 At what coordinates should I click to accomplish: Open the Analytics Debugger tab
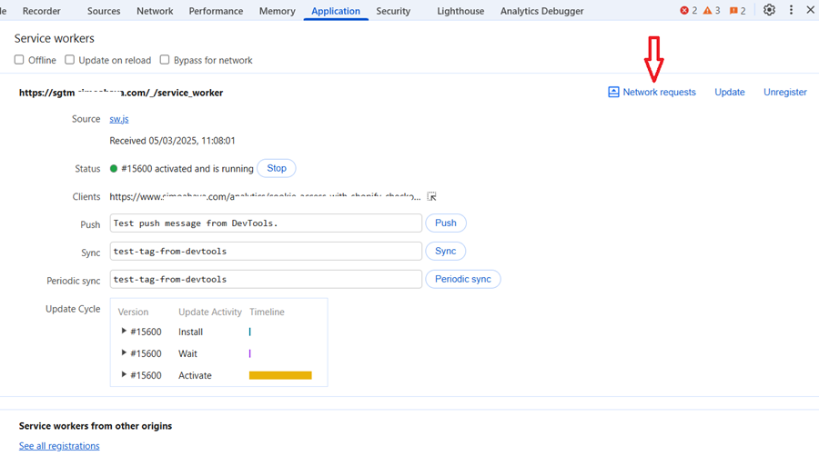click(541, 11)
